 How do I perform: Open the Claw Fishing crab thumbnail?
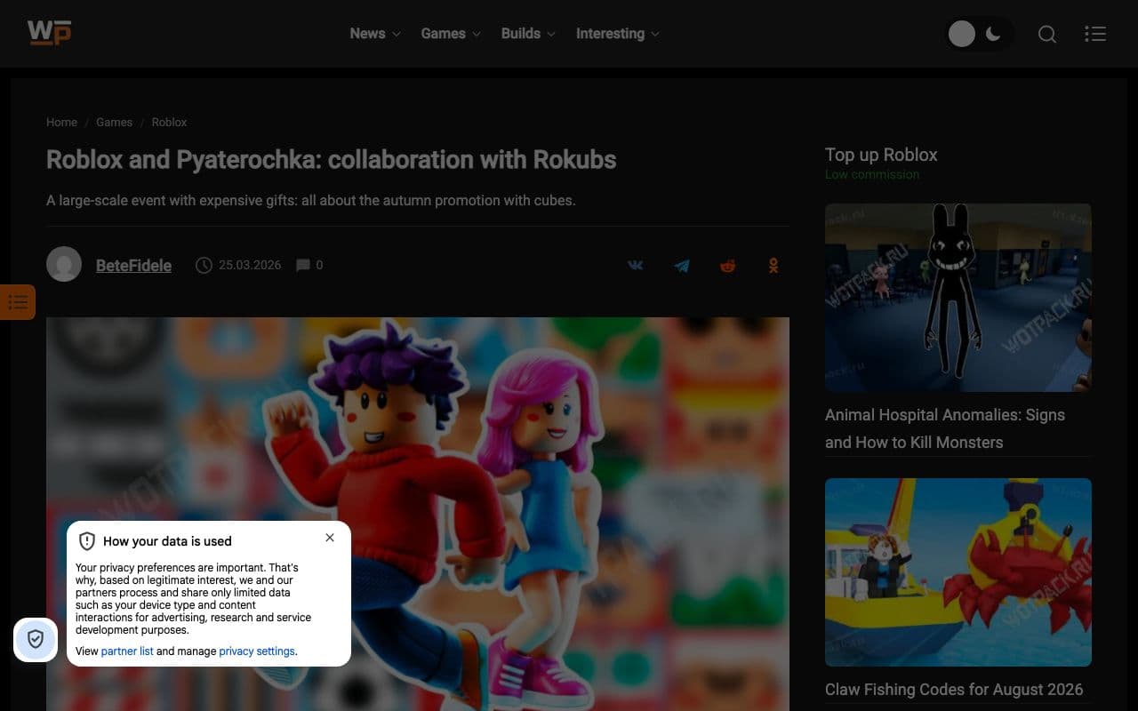coord(958,572)
